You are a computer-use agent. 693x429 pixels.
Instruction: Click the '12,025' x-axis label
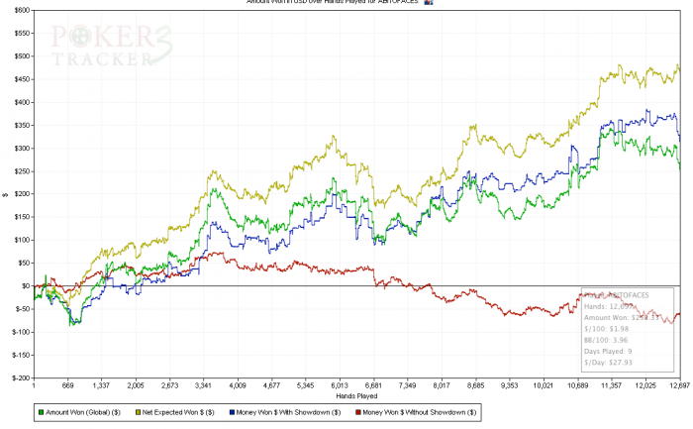coord(645,385)
